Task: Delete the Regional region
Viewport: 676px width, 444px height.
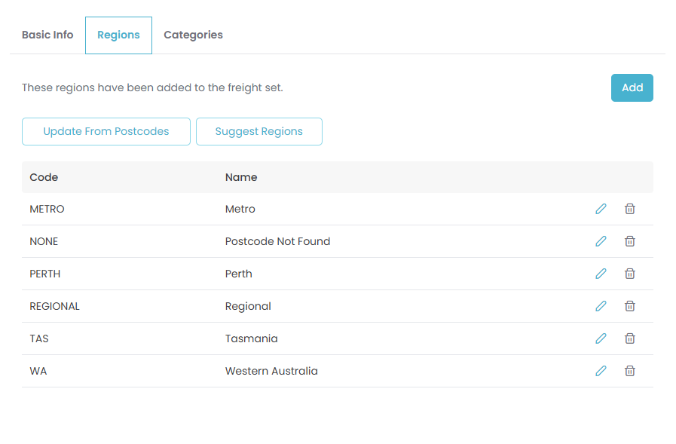Action: pyautogui.click(x=630, y=306)
